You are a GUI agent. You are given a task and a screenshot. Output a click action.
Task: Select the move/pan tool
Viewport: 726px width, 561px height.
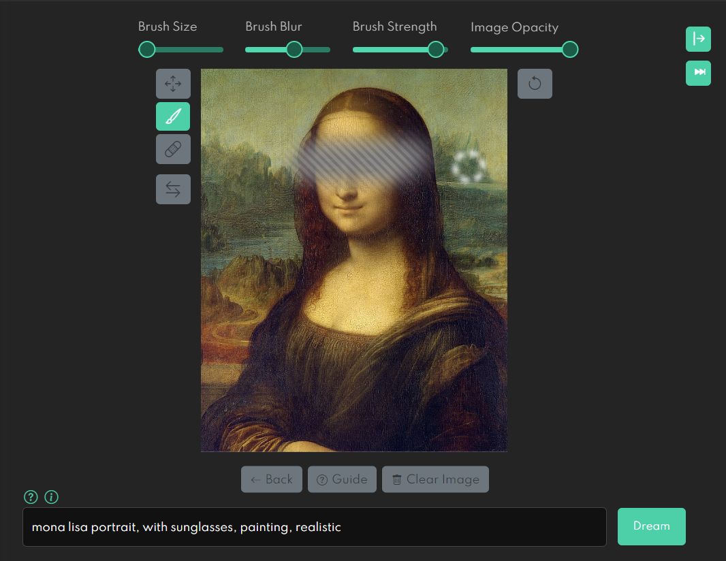[173, 84]
